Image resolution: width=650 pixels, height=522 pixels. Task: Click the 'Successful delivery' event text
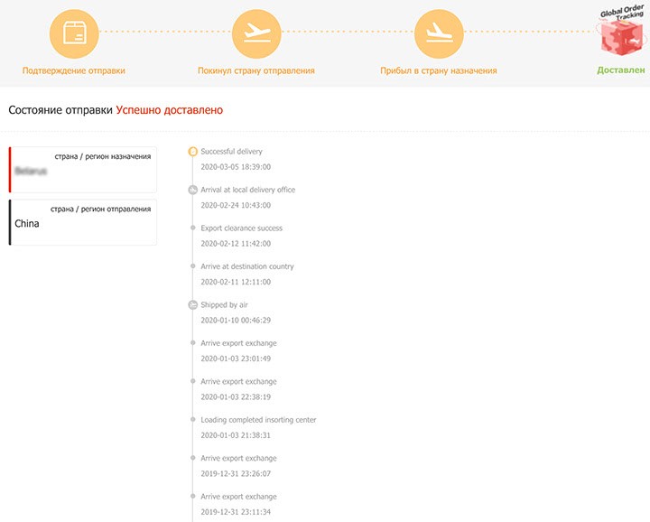point(231,152)
